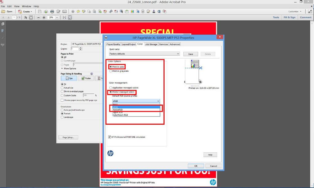The height and width of the screenshot is (188, 314).
Task: Choose the Select tool arrow cursor
Action: tap(26, 17)
